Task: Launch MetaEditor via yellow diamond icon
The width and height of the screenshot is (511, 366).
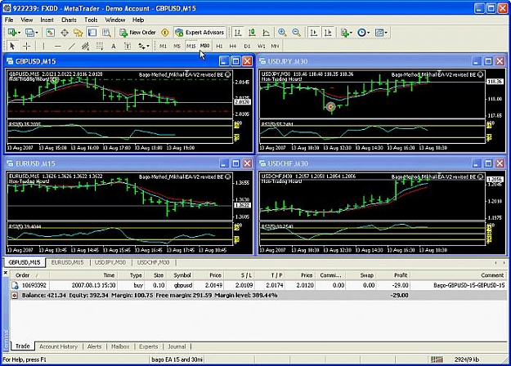Action: (x=165, y=33)
